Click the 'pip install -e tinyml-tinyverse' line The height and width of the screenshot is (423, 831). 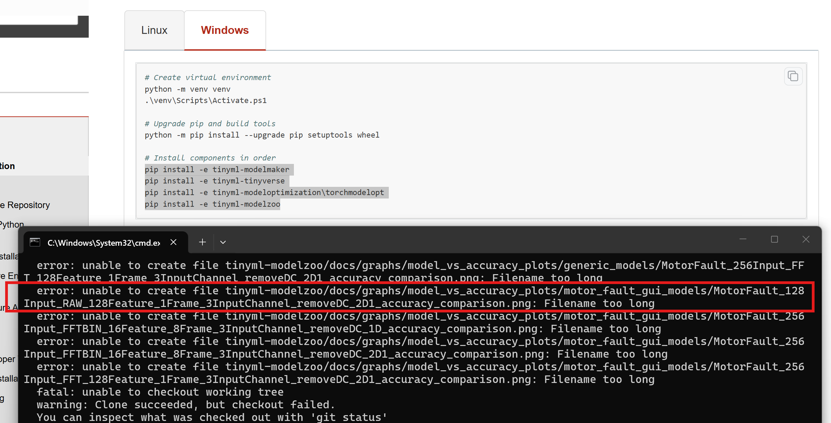[x=215, y=181]
